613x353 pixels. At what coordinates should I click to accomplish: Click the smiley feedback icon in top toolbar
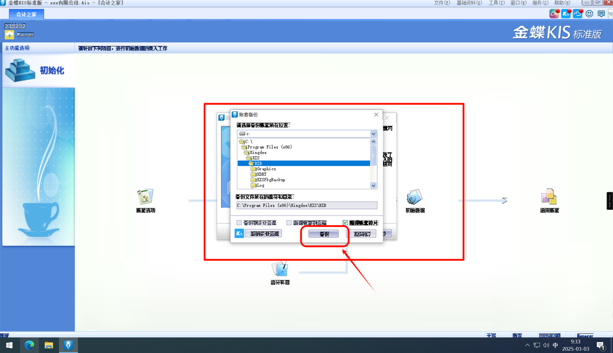tap(589, 14)
